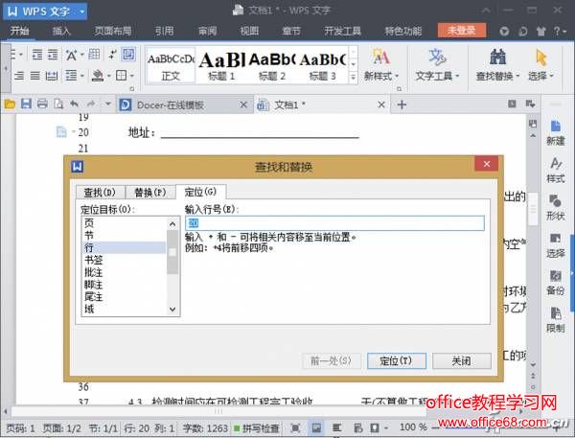Open the 备份 sidebar panel
The image size is (575, 438).
point(556,282)
